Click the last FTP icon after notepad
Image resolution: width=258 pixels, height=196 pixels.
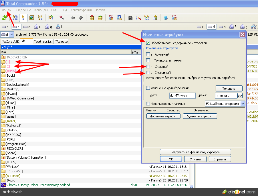(174, 18)
